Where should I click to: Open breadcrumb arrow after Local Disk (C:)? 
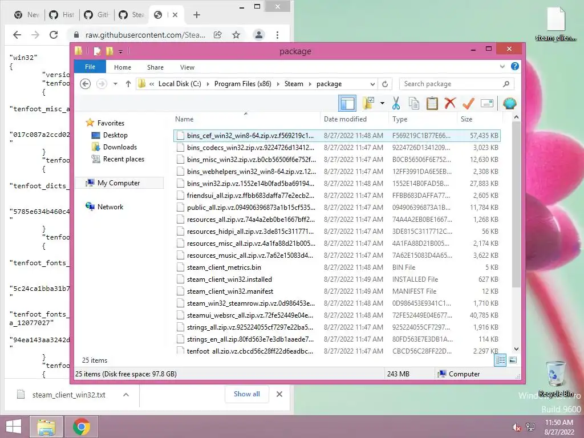coord(208,84)
